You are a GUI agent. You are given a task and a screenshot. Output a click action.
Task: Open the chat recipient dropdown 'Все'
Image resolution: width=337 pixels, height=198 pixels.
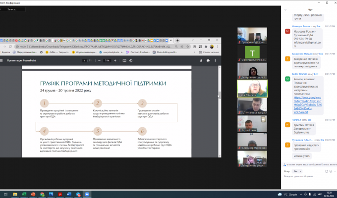pyautogui.click(x=296, y=171)
